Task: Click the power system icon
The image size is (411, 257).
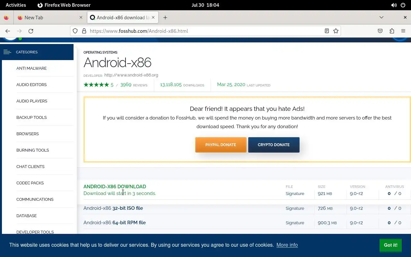Action: click(403, 5)
